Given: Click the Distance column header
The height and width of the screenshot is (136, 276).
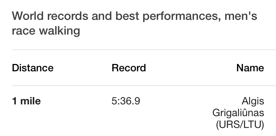Looking at the screenshot, I should coord(33,68).
